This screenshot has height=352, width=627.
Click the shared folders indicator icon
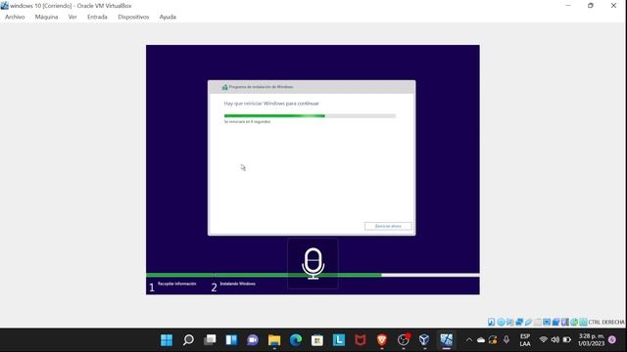[538, 322]
